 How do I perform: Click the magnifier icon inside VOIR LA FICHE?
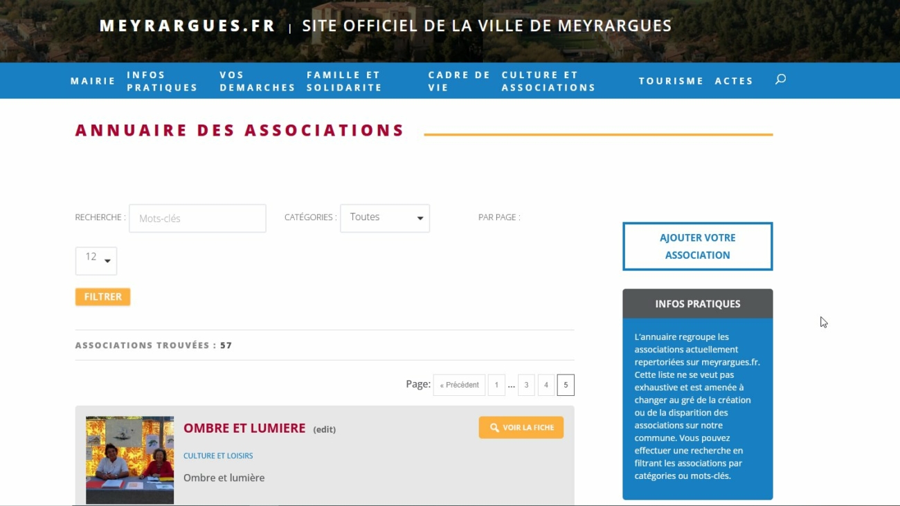(492, 427)
